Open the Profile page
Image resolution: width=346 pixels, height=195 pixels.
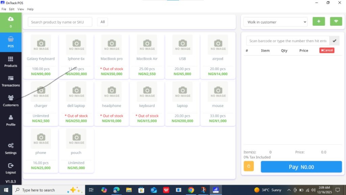pos(10,121)
